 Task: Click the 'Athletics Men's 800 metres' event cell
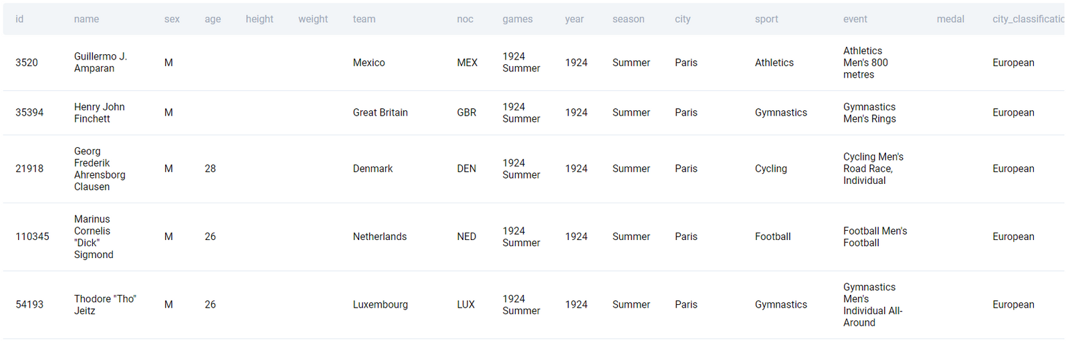[865, 62]
